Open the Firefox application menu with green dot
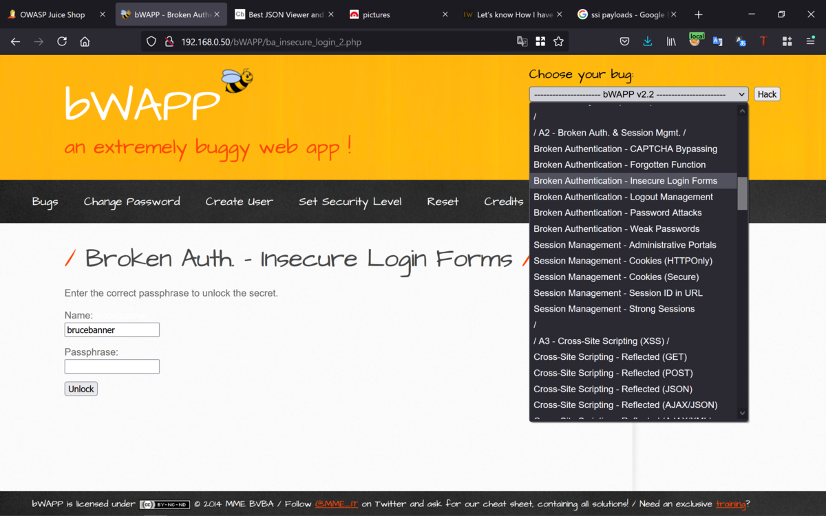 809,41
